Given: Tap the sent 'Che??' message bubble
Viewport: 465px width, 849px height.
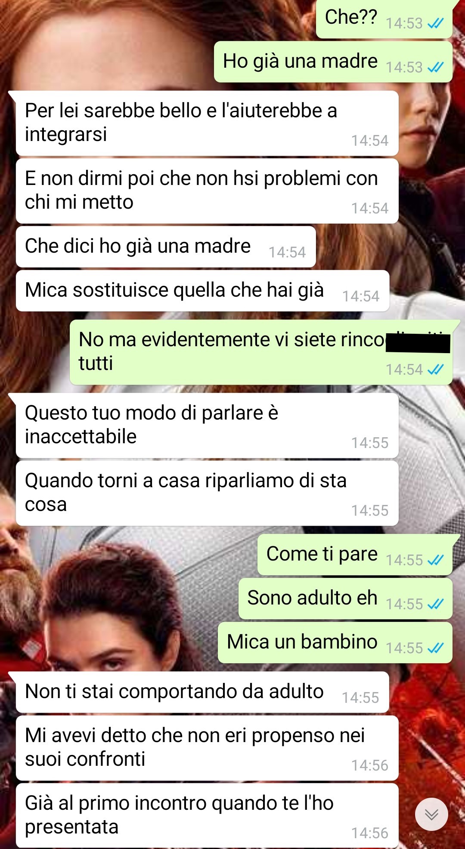Looking at the screenshot, I should coord(384,18).
